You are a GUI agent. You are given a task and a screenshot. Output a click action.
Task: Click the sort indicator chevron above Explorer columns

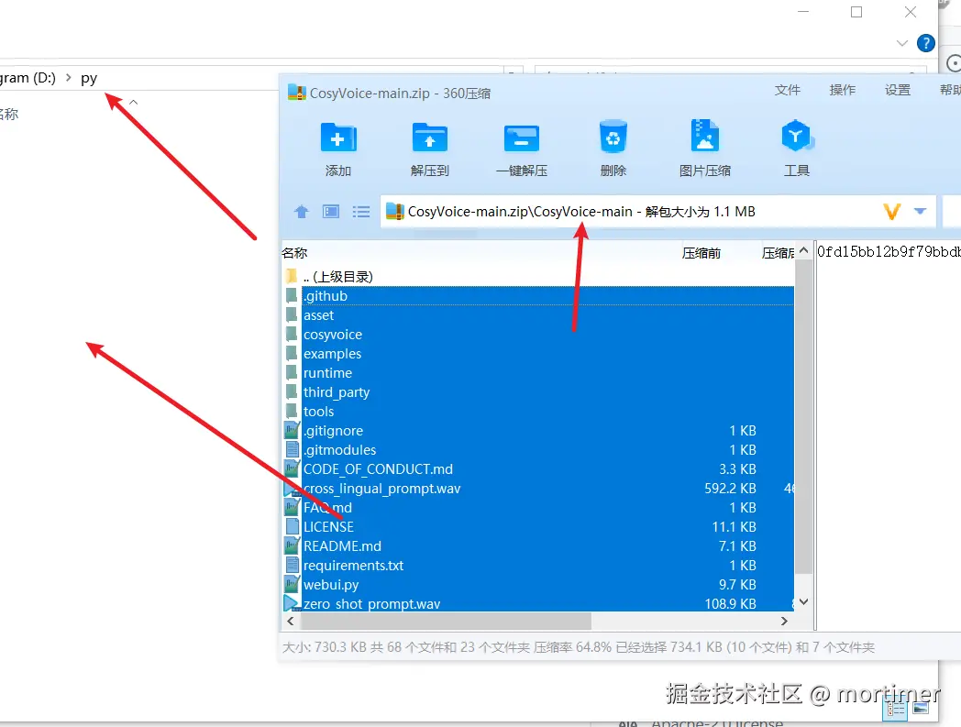134,103
